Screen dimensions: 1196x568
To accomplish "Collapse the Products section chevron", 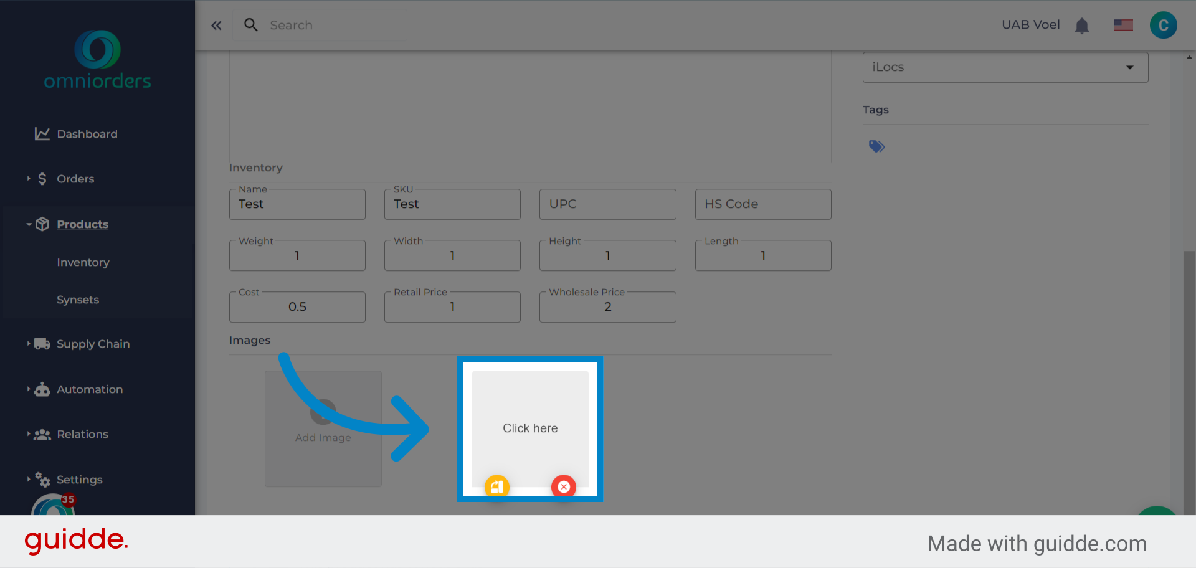I will 27,224.
